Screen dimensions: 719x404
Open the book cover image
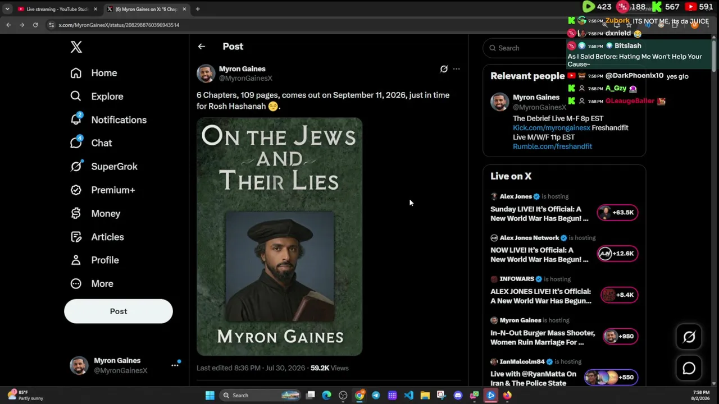(280, 237)
